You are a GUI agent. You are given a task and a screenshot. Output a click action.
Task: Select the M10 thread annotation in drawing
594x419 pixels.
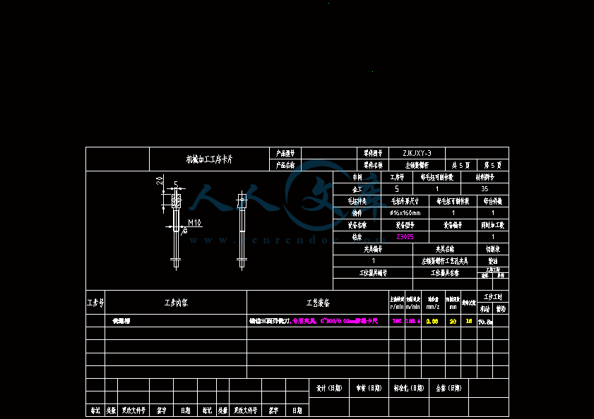(194, 223)
